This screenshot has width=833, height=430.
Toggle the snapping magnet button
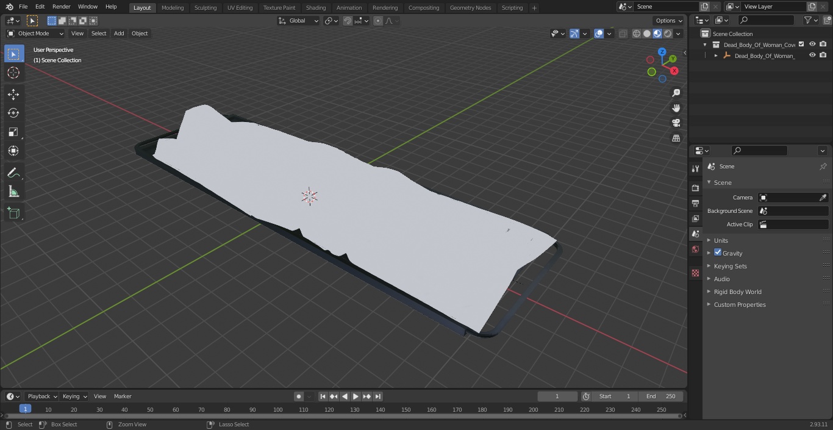click(x=348, y=21)
